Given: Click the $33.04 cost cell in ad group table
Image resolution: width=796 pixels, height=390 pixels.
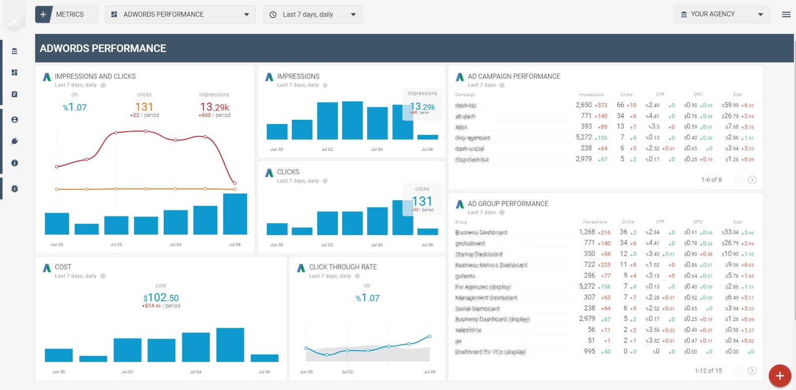Looking at the screenshot, I should (x=730, y=232).
